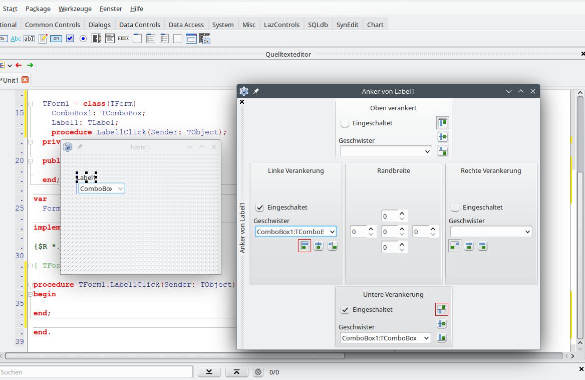The height and width of the screenshot is (380, 585).
Task: Switch to Common Controls palette tab
Action: [53, 25]
